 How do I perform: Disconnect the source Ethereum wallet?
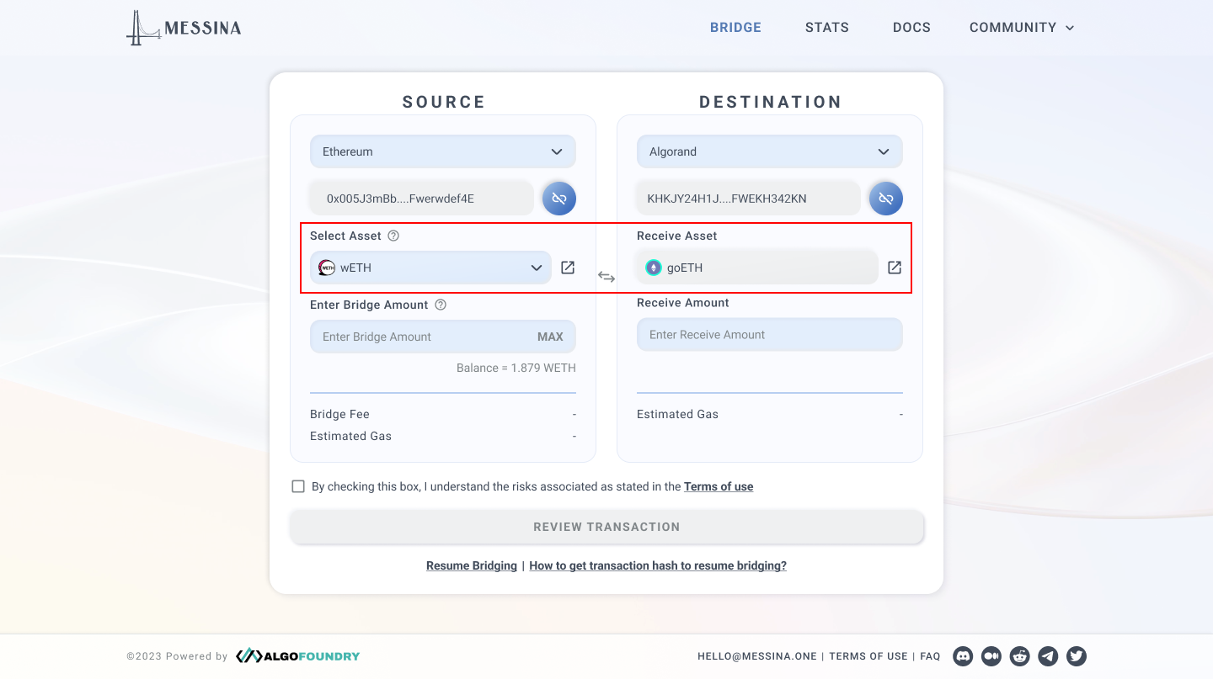pos(558,199)
